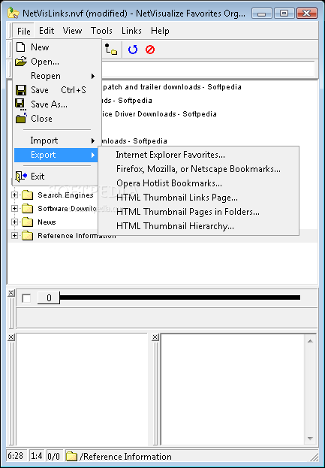Viewport: 325px width, 468px height.
Task: Click '/Reference Information' path in status bar
Action: point(125,457)
